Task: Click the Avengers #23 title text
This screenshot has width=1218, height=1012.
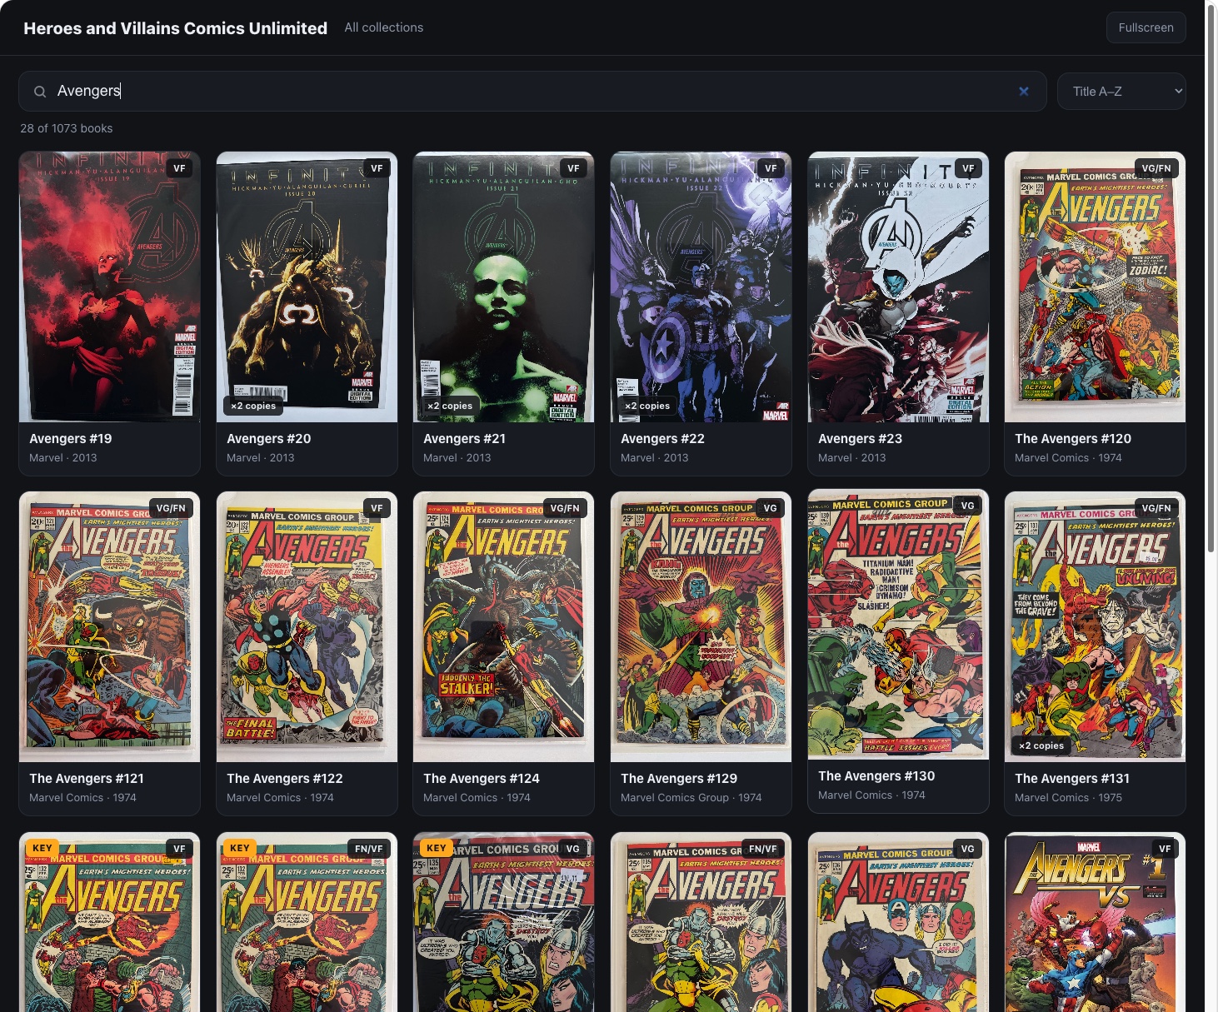Action: (x=861, y=439)
